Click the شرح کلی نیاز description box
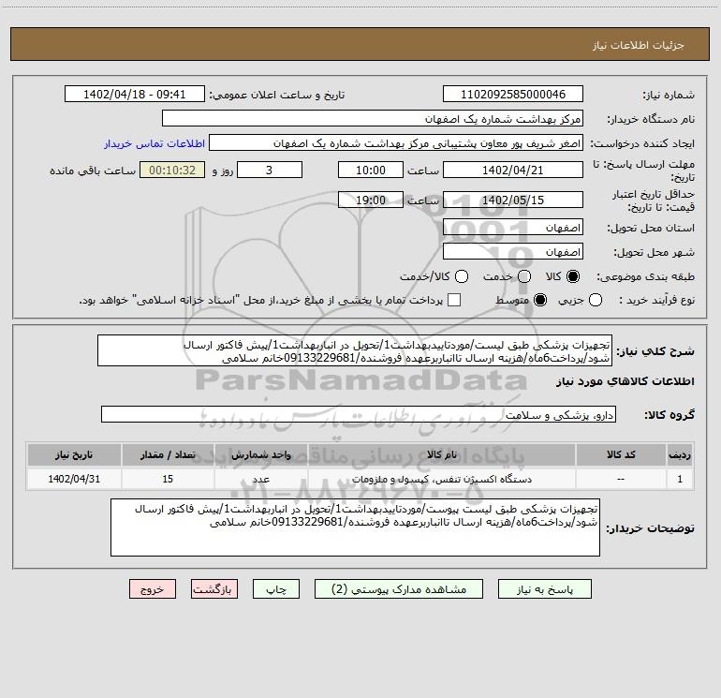Screen dimensions: 721x698 pos(355,351)
